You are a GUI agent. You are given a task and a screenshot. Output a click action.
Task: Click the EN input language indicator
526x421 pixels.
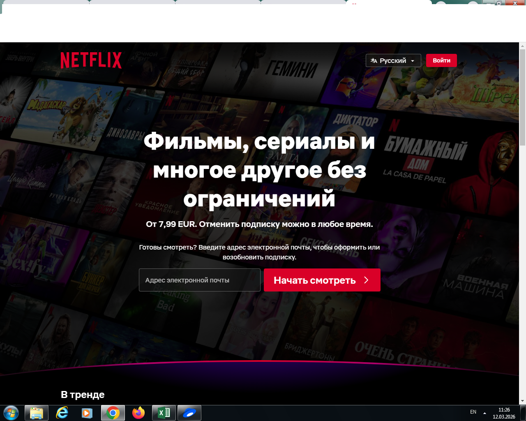(x=473, y=412)
